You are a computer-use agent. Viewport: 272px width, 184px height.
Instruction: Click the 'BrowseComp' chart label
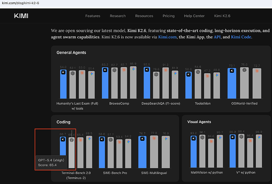tap(119, 103)
